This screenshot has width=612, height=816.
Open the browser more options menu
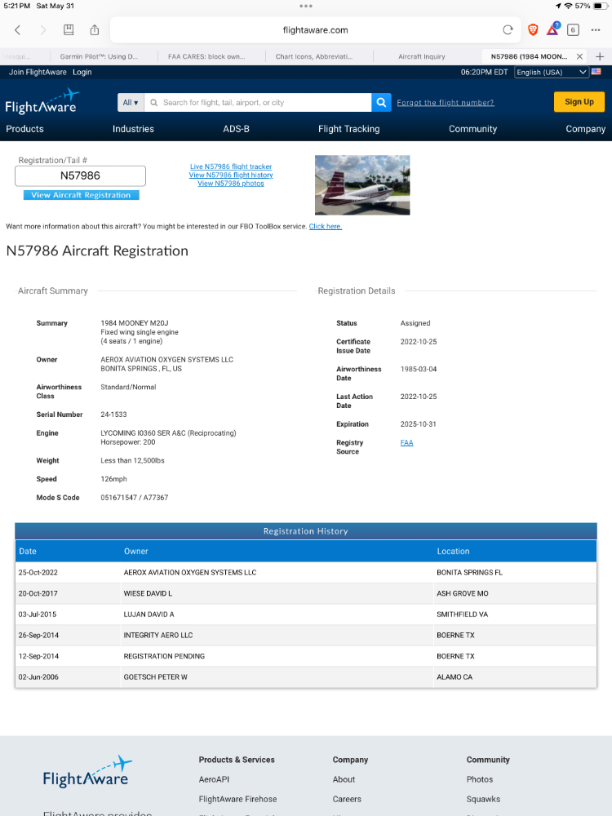[x=596, y=29]
